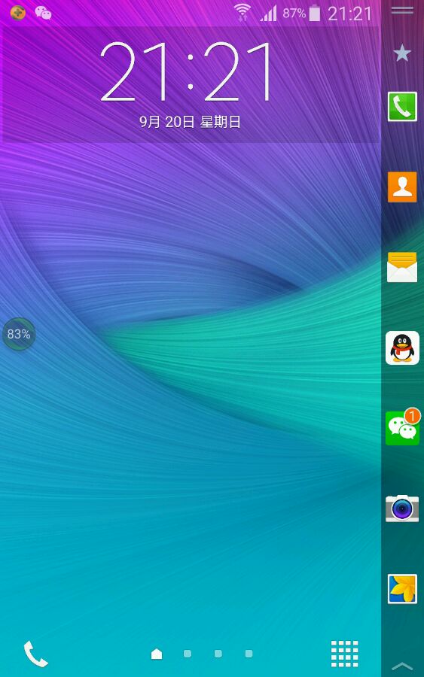Tap the 83% floating memory bubble
Viewport: 424px width, 677px height.
click(x=19, y=334)
